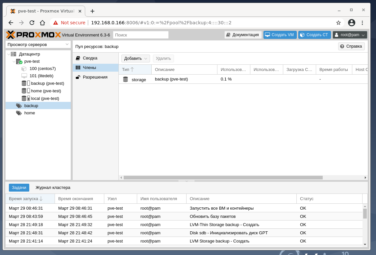Open the Разрешения section
This screenshot has width=376, height=255.
pos(95,77)
